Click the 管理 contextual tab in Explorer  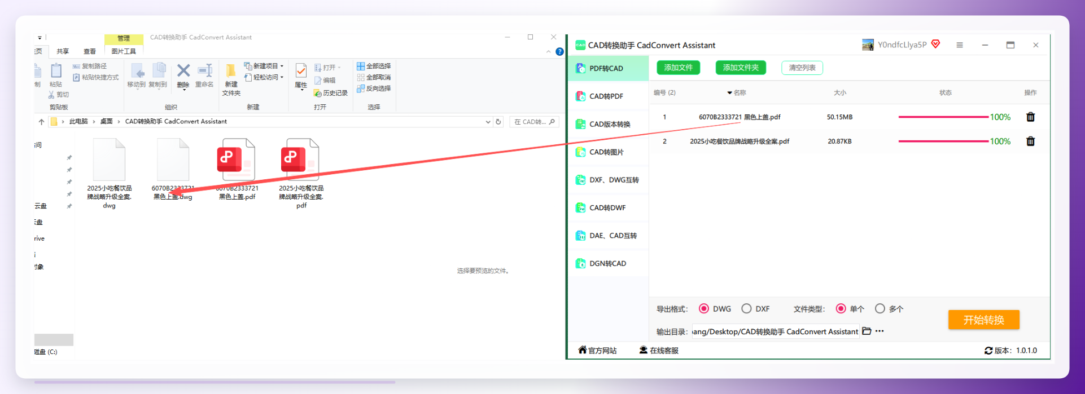(124, 38)
